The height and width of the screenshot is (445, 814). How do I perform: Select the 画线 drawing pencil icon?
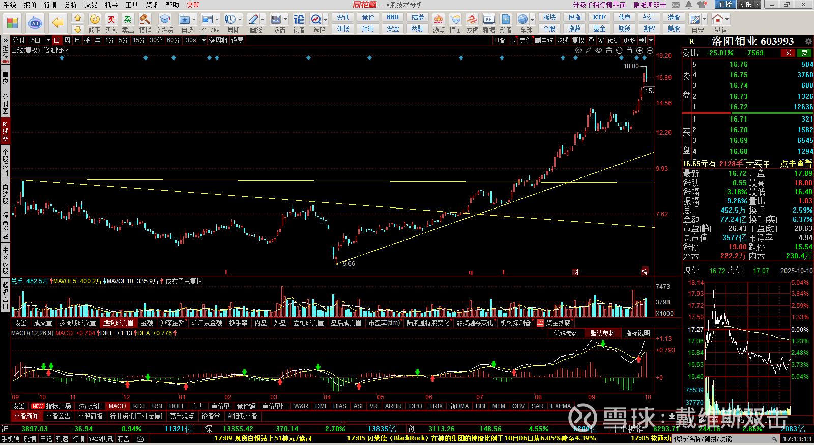click(x=253, y=20)
